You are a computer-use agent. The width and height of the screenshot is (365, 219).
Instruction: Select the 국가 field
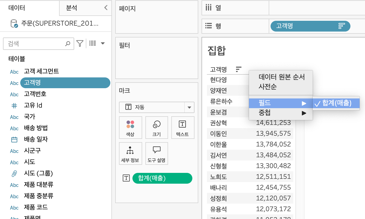click(x=29, y=117)
